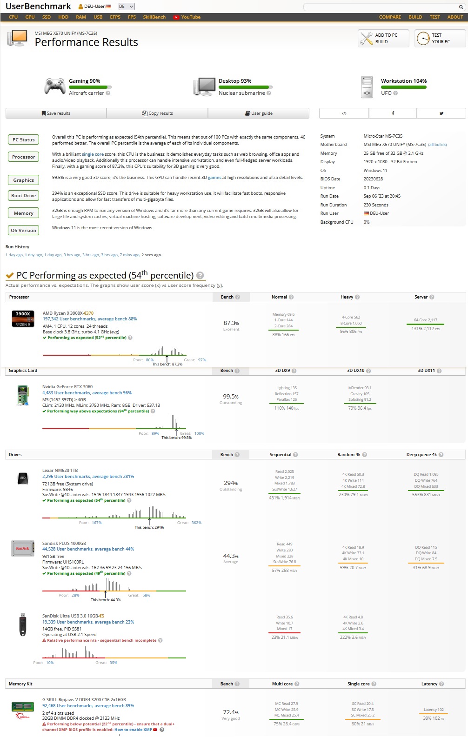Click the RTX 3060 graphics card thumbnail

point(22,395)
